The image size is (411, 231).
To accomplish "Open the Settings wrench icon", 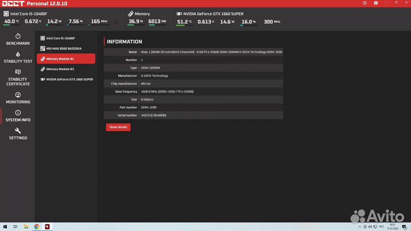I will 18,131.
